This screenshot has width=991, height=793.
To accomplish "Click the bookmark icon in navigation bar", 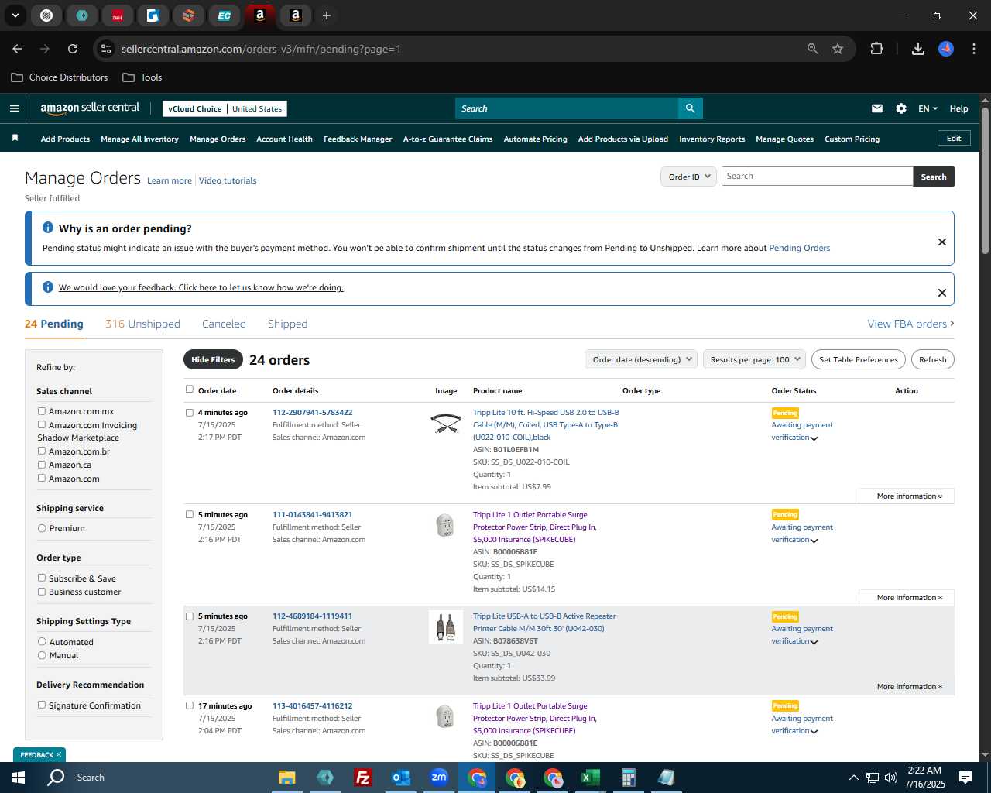I will [x=15, y=138].
